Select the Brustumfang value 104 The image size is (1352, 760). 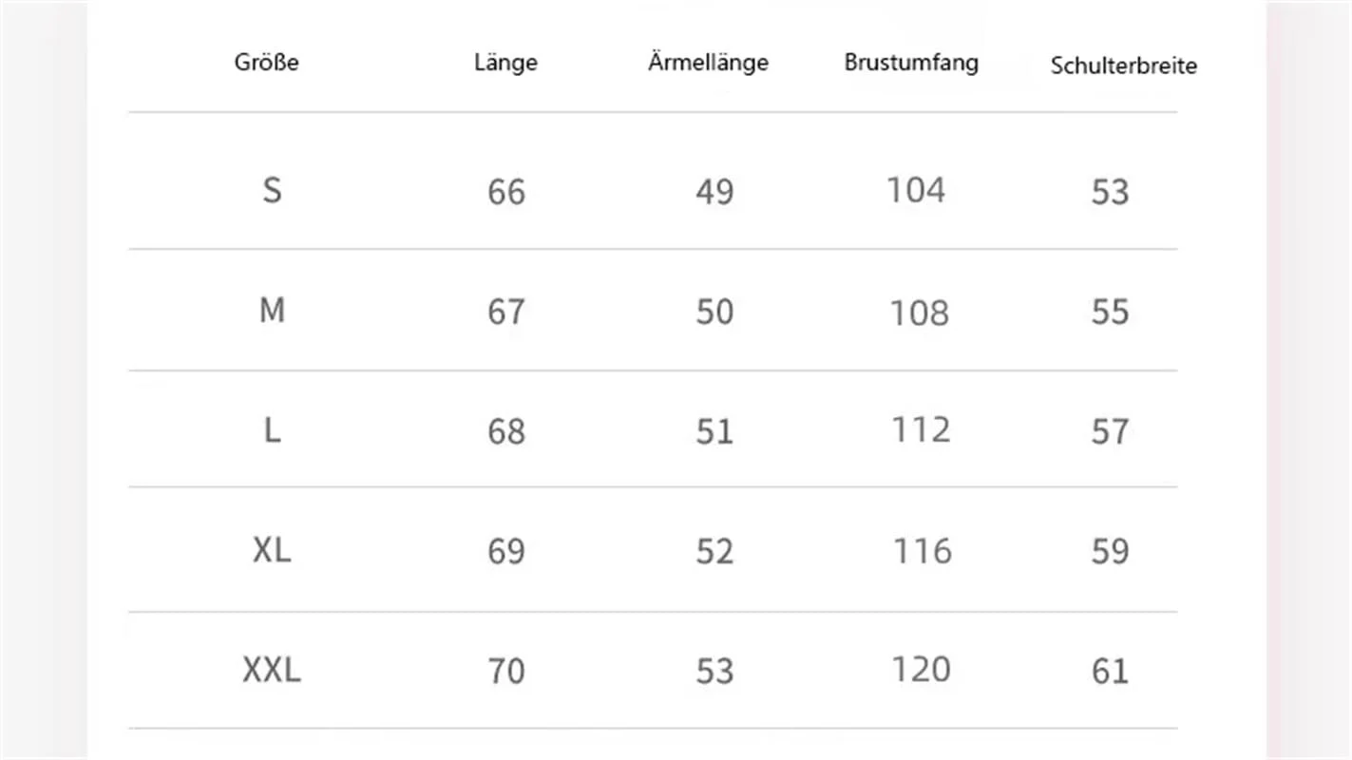coord(916,190)
